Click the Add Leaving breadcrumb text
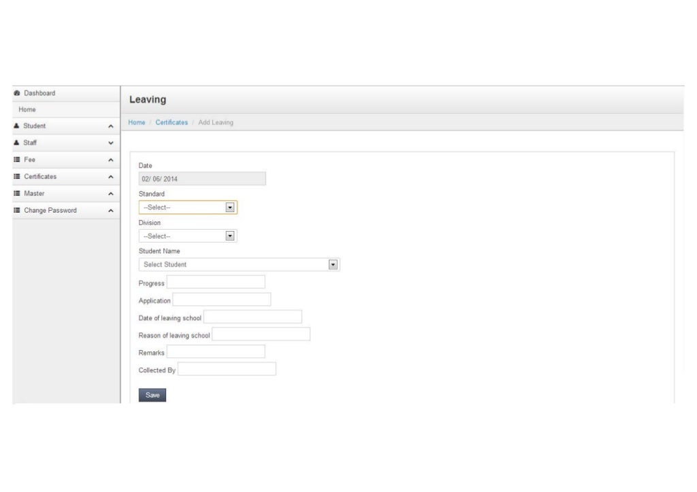 (216, 122)
